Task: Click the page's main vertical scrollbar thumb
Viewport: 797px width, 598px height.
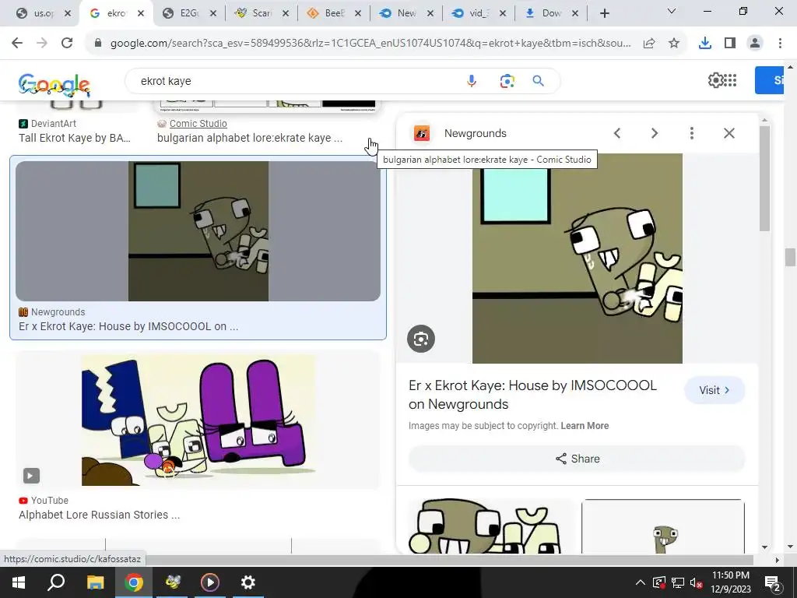Action: [x=789, y=257]
